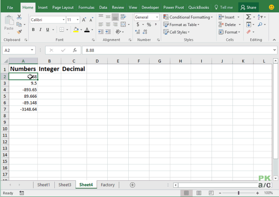Apply the yellow Fill Color bucket
279x197 pixels.
[x=76, y=30]
